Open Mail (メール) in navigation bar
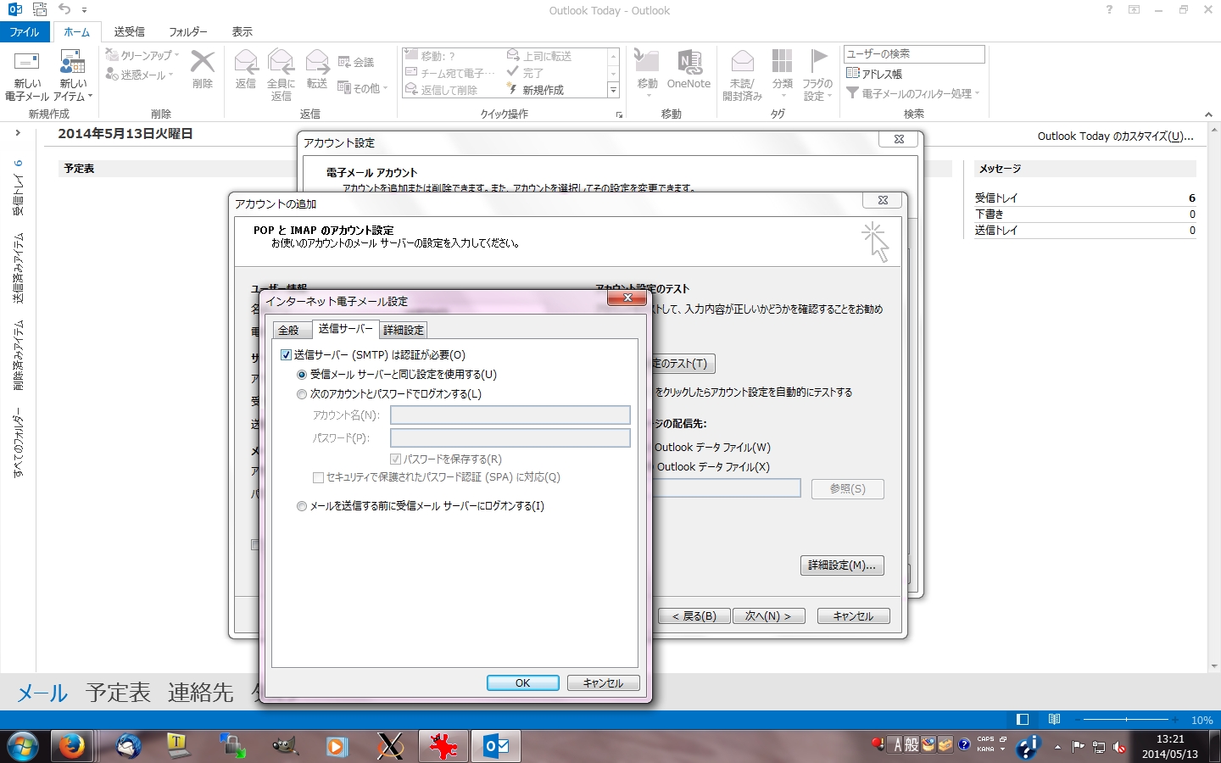The width and height of the screenshot is (1221, 763). pyautogui.click(x=42, y=693)
